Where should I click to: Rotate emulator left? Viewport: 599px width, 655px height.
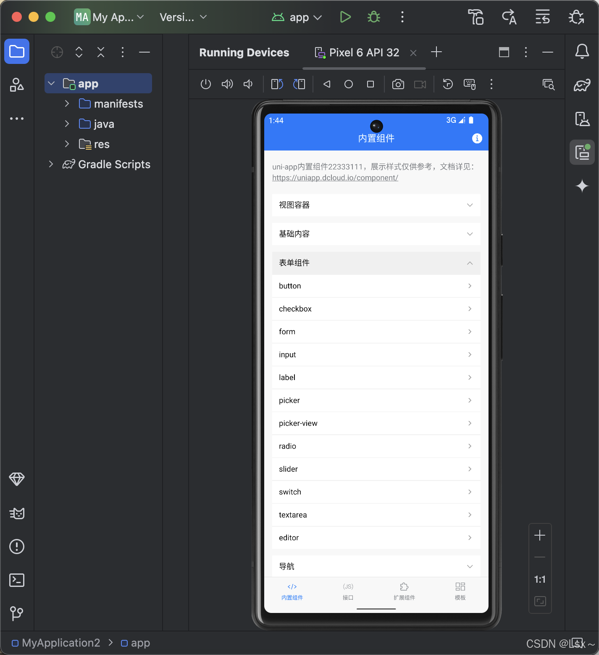[277, 85]
